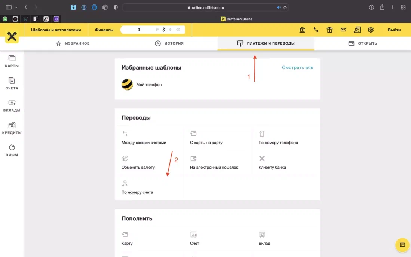Screen dimensions: 411x257
Task: Open the bank branches icon in the header
Action: 302,30
